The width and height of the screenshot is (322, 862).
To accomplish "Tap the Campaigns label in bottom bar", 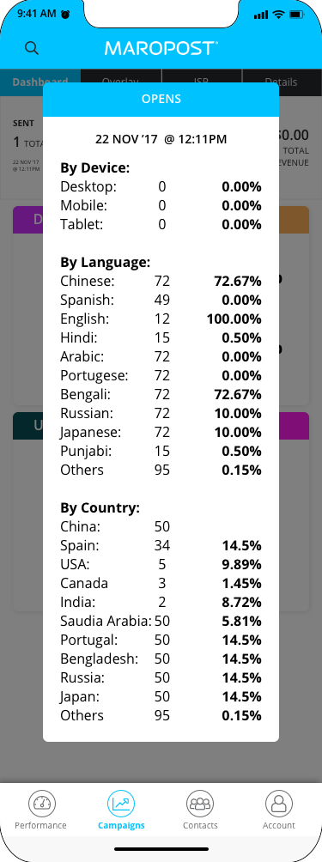I will point(121,825).
